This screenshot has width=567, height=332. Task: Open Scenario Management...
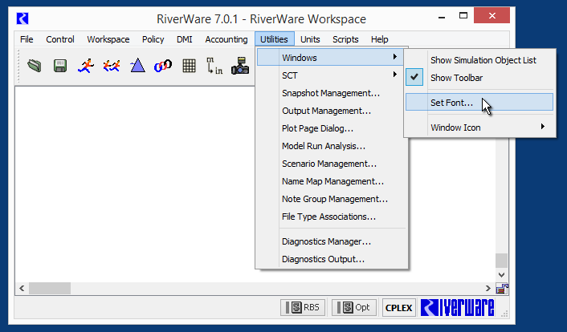[x=330, y=164]
